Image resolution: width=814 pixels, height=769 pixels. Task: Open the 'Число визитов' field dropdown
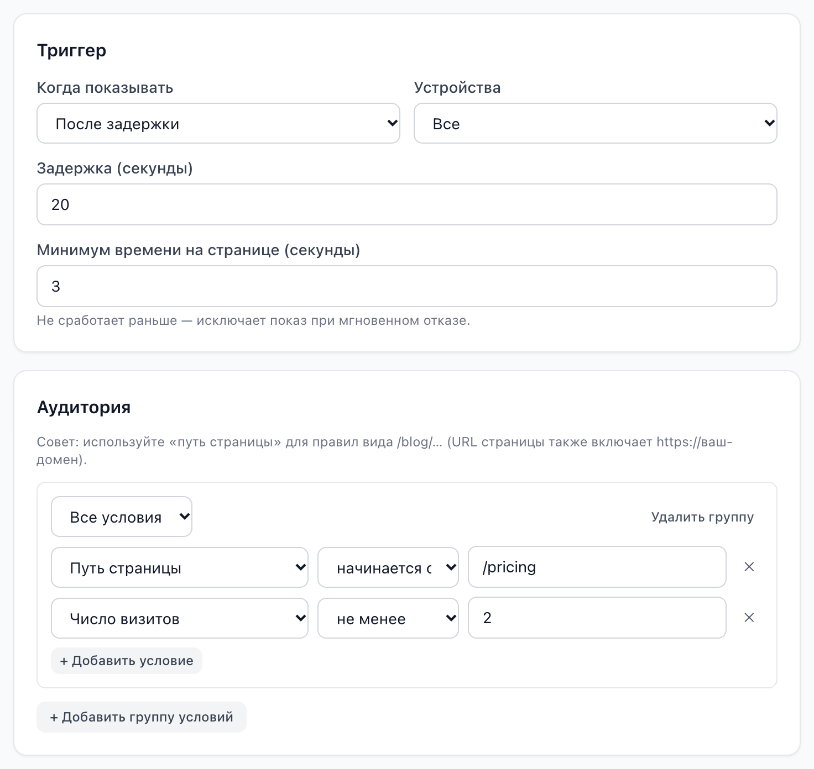180,618
